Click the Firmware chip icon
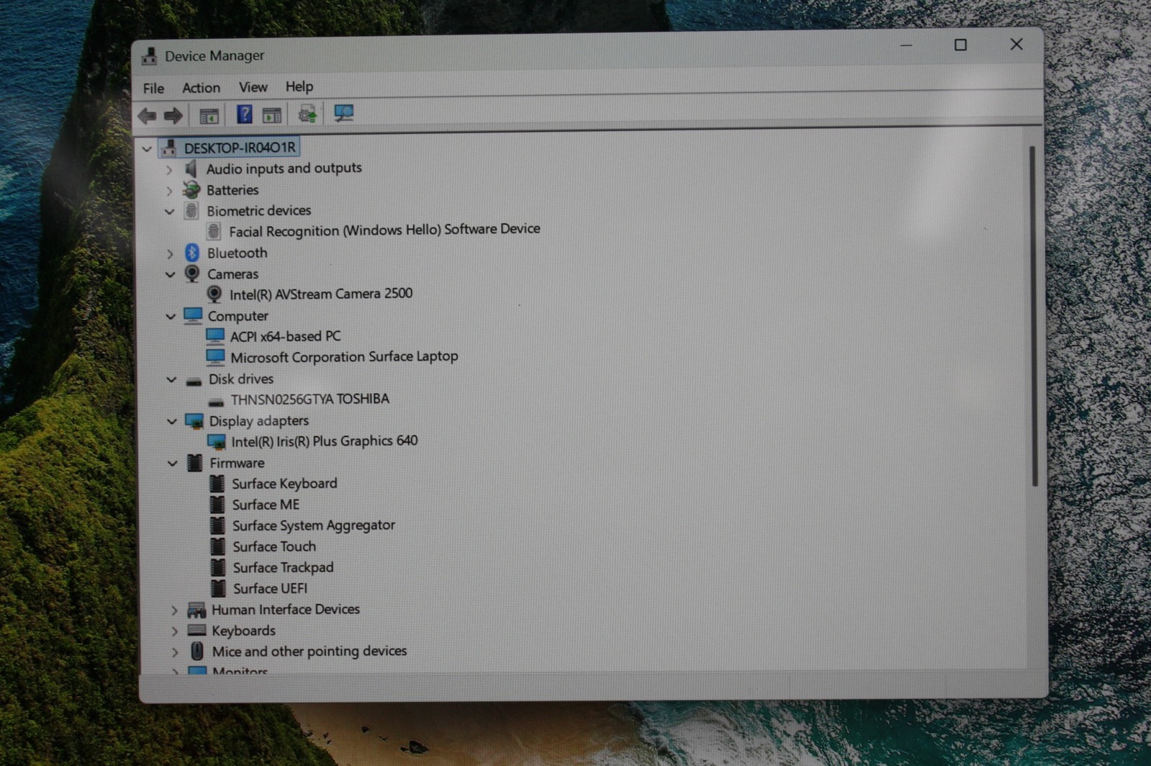This screenshot has width=1151, height=766. (194, 463)
